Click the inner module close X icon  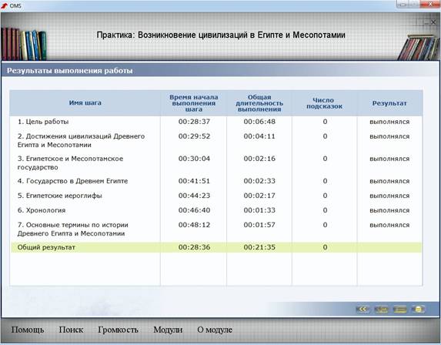(433, 22)
